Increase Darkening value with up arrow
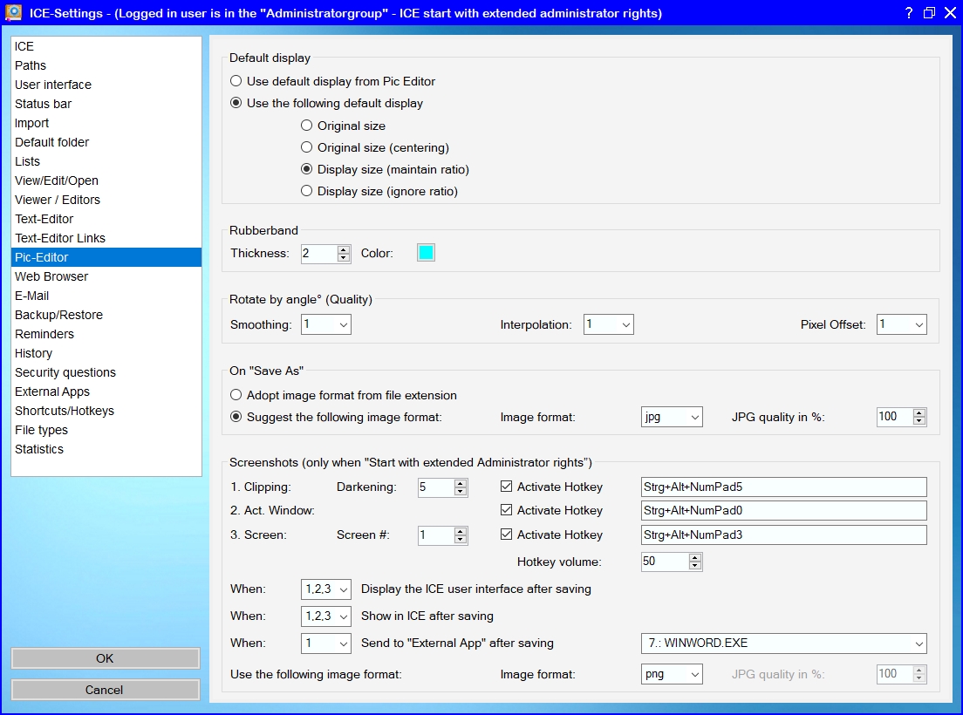 click(x=461, y=483)
